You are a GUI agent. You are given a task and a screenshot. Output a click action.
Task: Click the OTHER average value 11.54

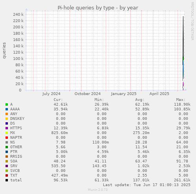pyautogui.click(x=141, y=147)
